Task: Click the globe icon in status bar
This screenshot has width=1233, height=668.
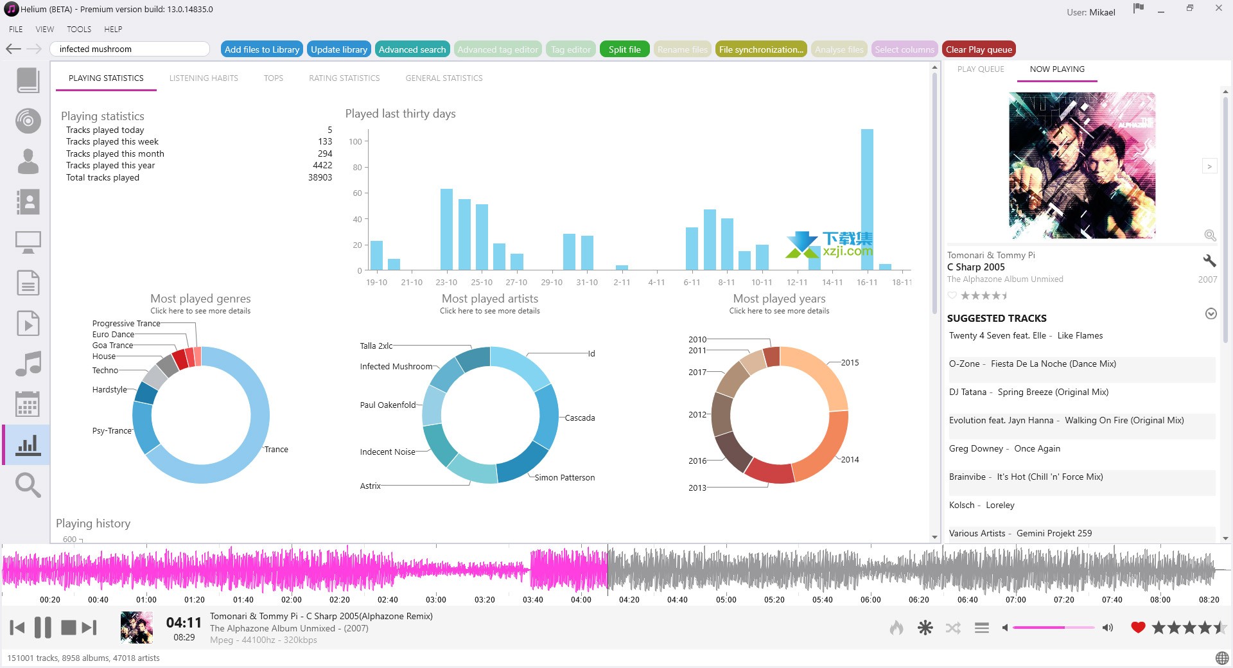Action: 1222,658
